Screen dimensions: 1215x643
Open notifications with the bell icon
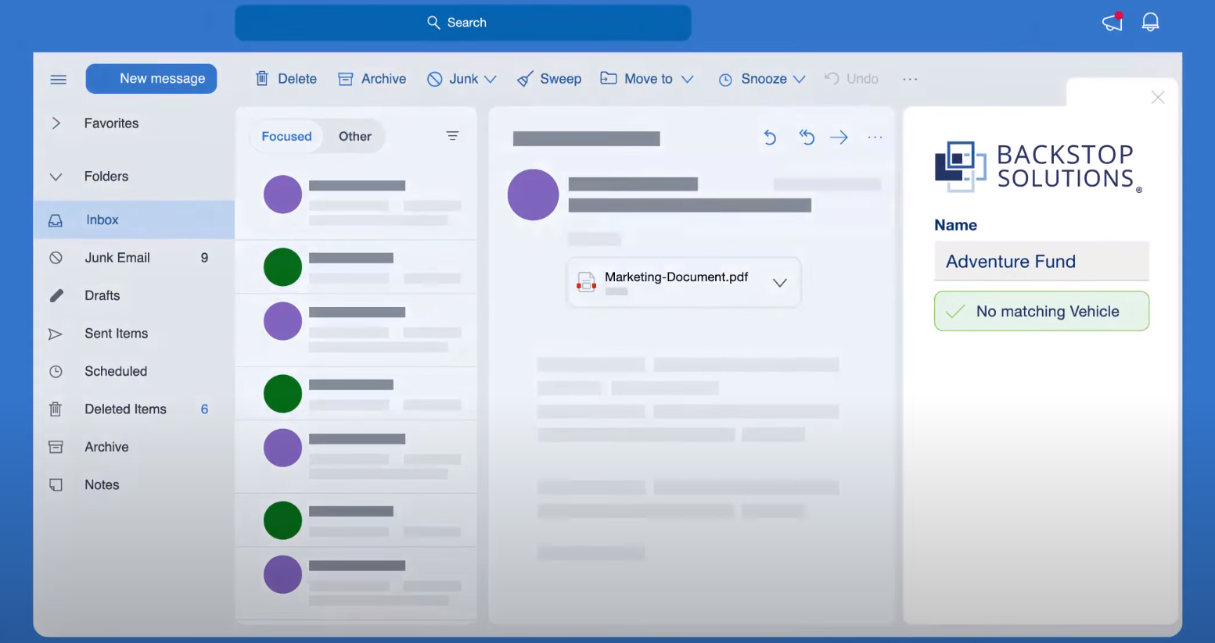click(x=1150, y=22)
